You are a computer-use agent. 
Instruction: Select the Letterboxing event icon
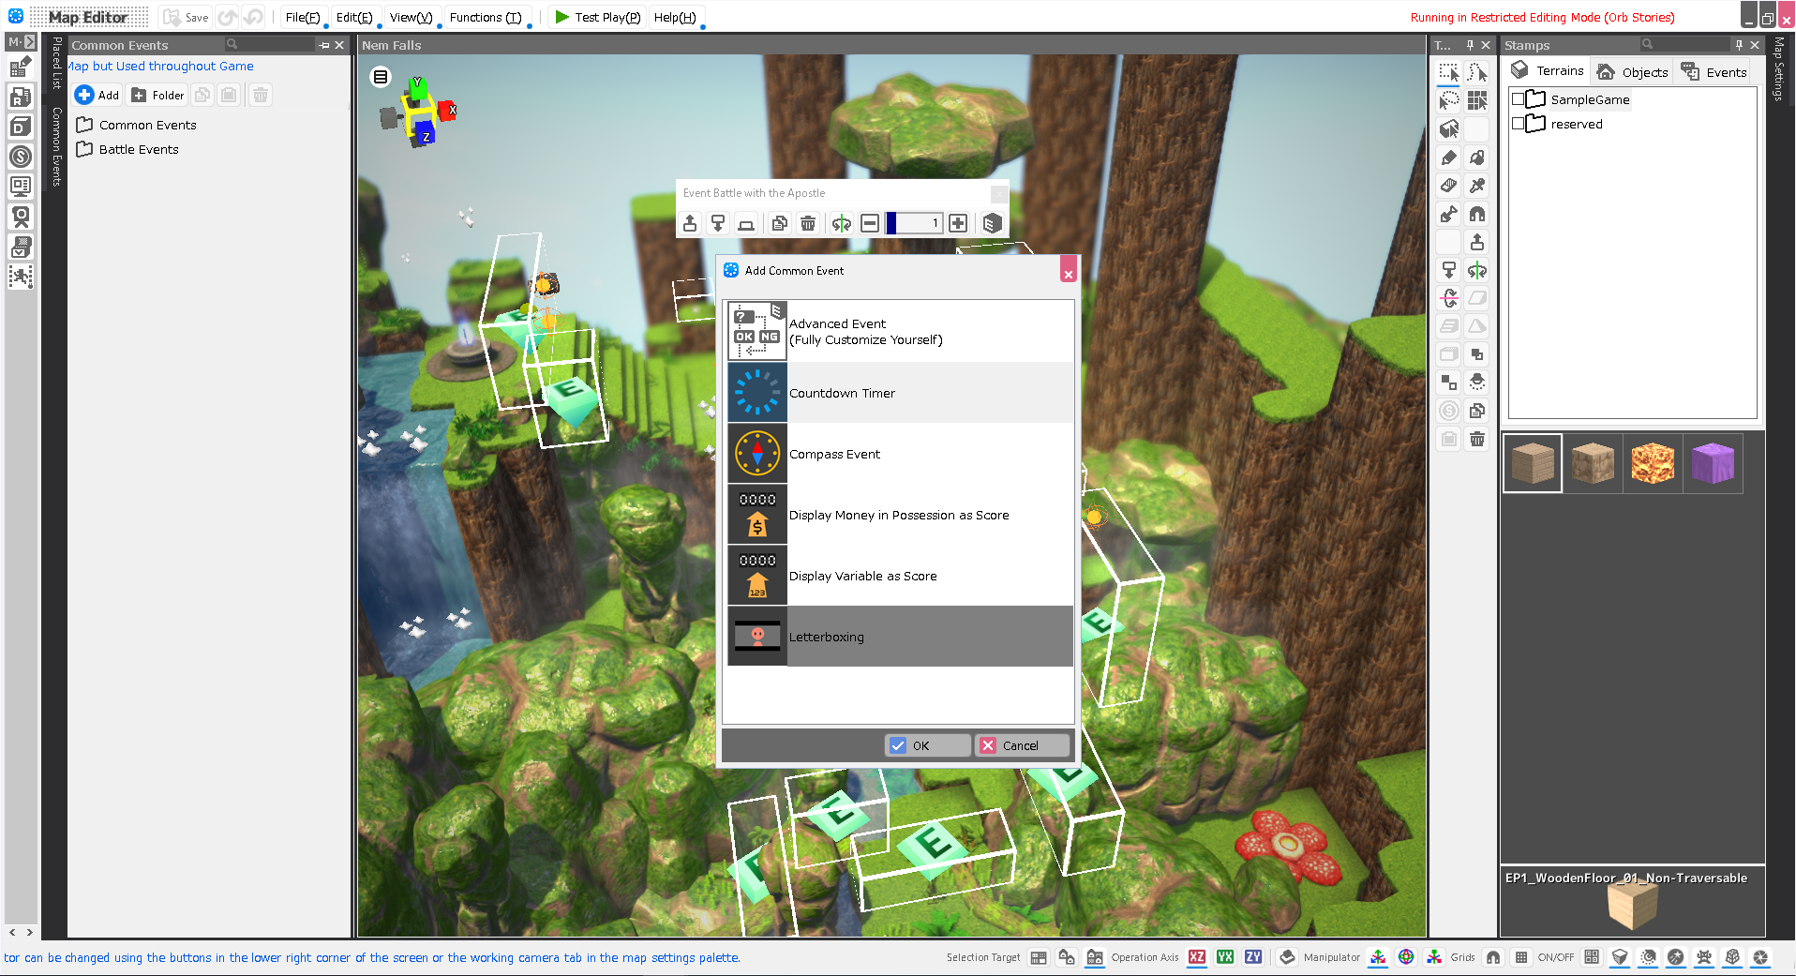757,637
